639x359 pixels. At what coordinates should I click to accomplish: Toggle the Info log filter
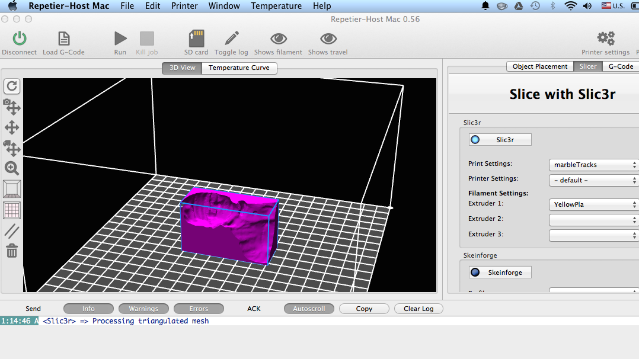tap(88, 309)
